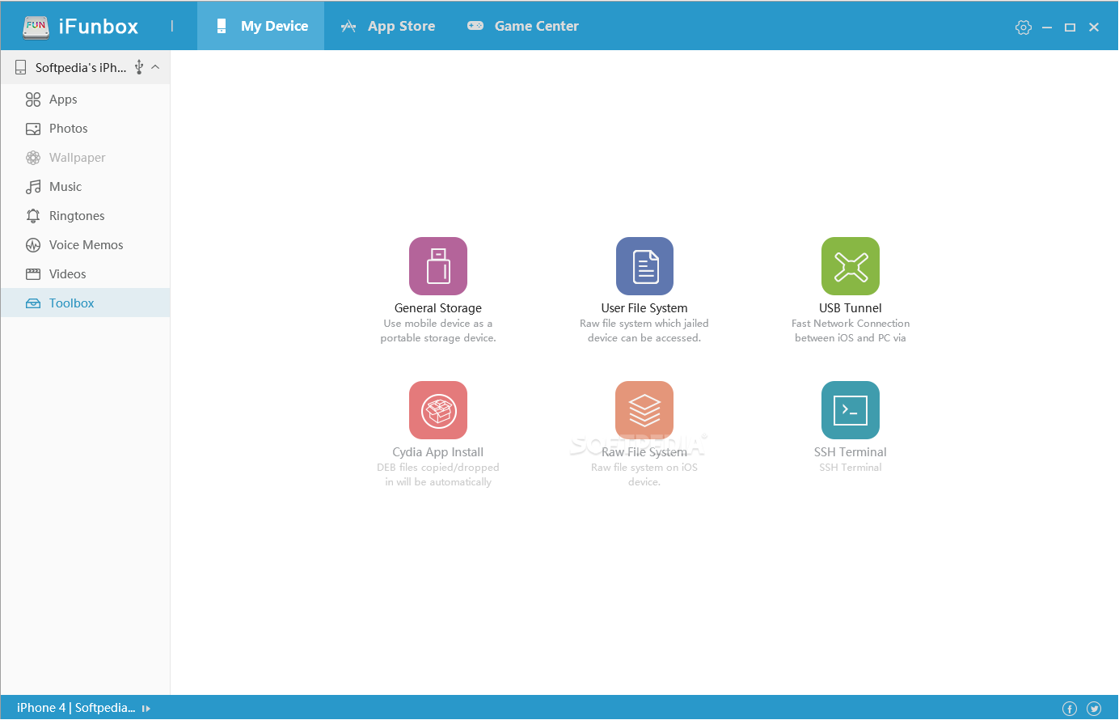Viewport: 1119px width, 720px height.
Task: Click the Cydia App Install label
Action: point(438,452)
